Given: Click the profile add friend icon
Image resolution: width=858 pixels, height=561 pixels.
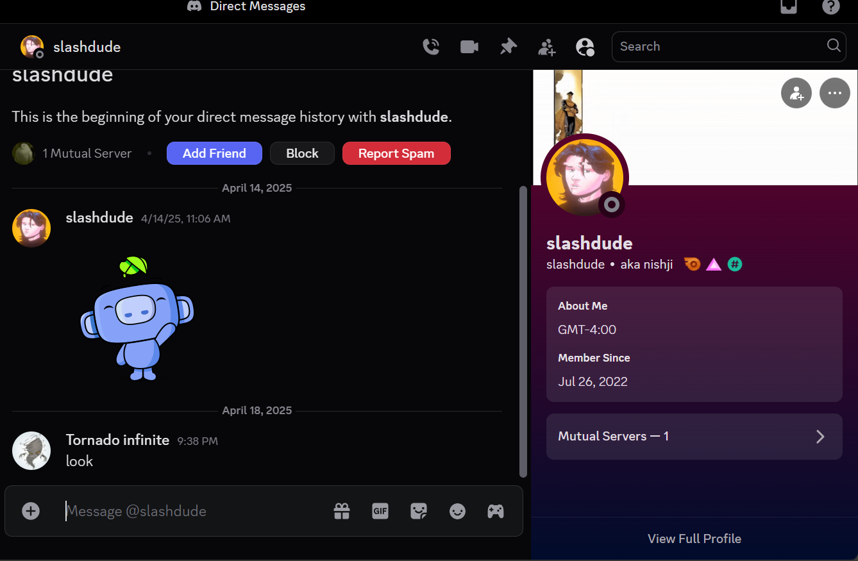Looking at the screenshot, I should click(x=796, y=93).
